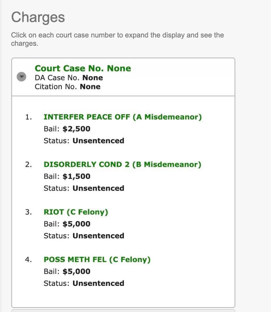Click the bail amount under POSS METH FEL

[76, 271]
